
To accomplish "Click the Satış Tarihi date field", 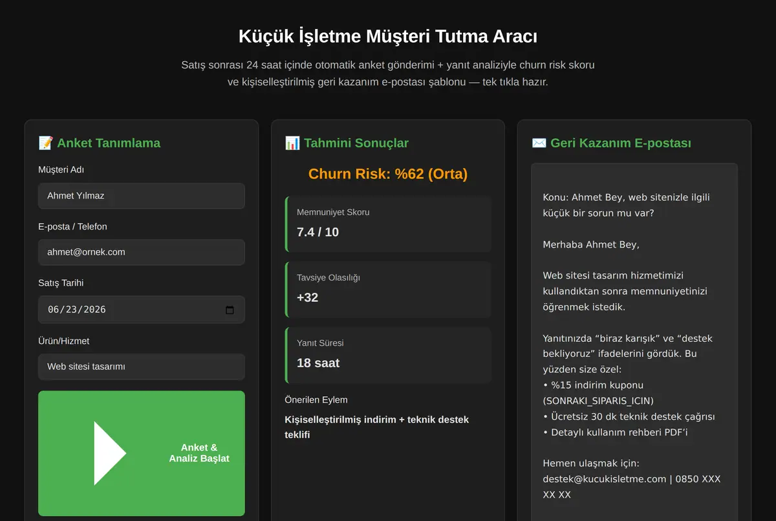I will pos(142,310).
